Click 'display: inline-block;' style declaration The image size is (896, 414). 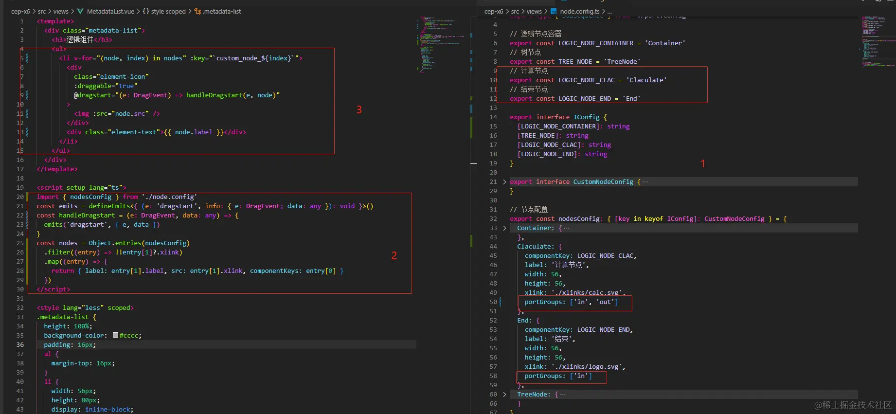tap(92, 410)
